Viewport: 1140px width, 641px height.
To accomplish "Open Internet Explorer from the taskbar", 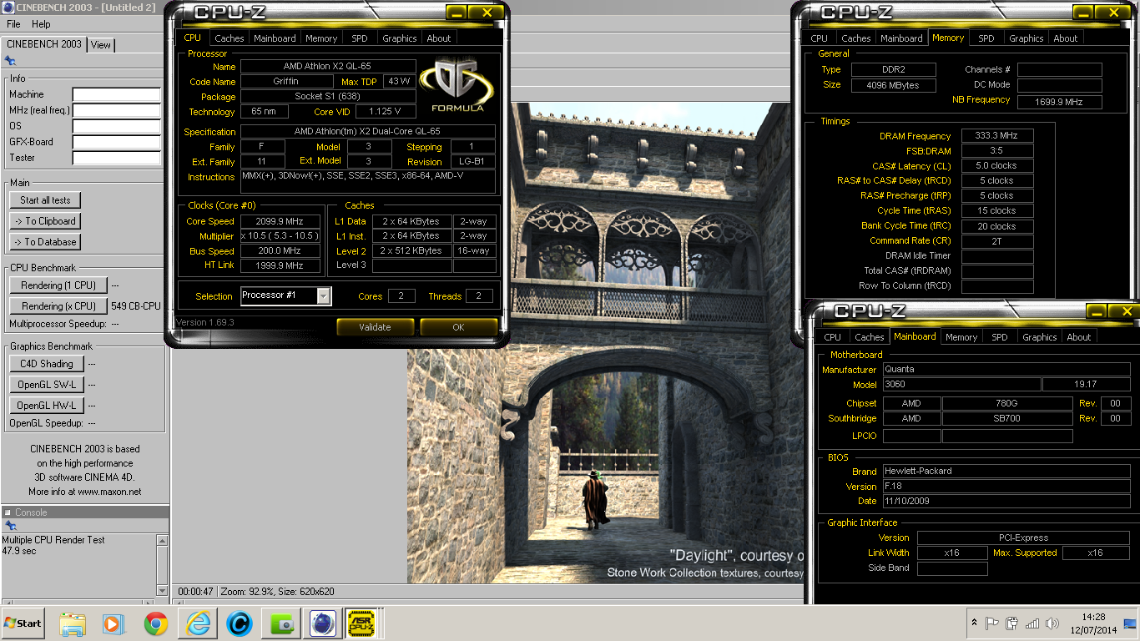I will point(198,623).
